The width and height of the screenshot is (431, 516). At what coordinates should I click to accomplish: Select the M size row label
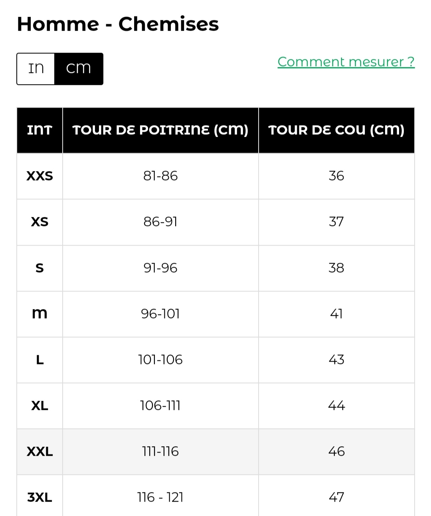click(x=40, y=314)
